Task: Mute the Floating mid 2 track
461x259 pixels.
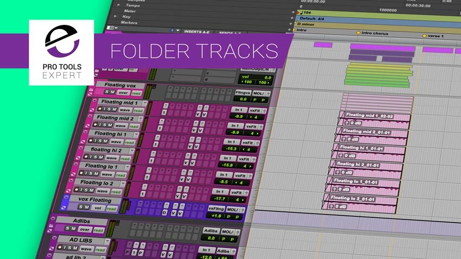Action: pos(110,125)
